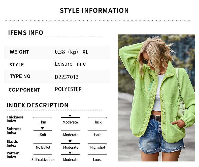The image size is (199, 167).
Task: Click the INDEX DESCRIPTION section title
Action: tap(38, 105)
